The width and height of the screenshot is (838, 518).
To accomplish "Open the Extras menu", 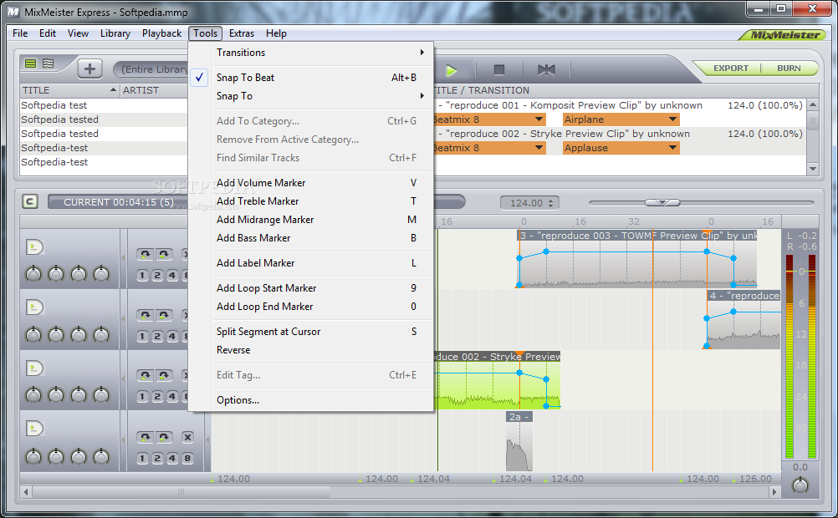I will click(x=242, y=33).
